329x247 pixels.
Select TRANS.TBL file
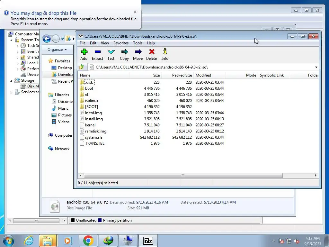[92, 143]
